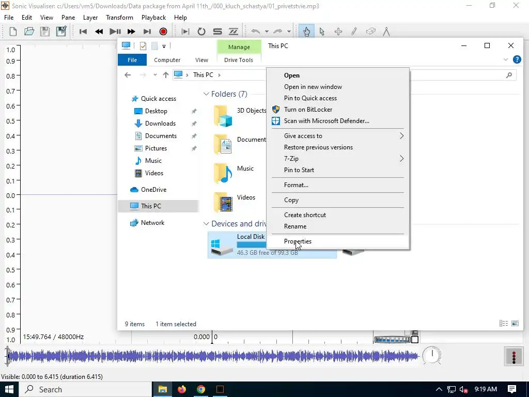Expand the Explorer ribbon chevron

(x=505, y=60)
